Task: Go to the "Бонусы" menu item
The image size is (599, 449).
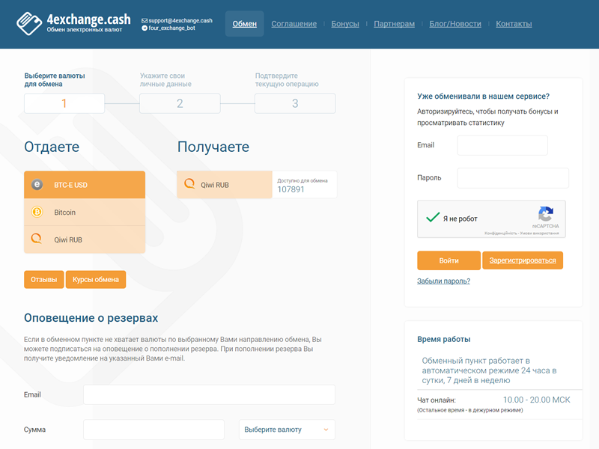Action: coord(345,24)
